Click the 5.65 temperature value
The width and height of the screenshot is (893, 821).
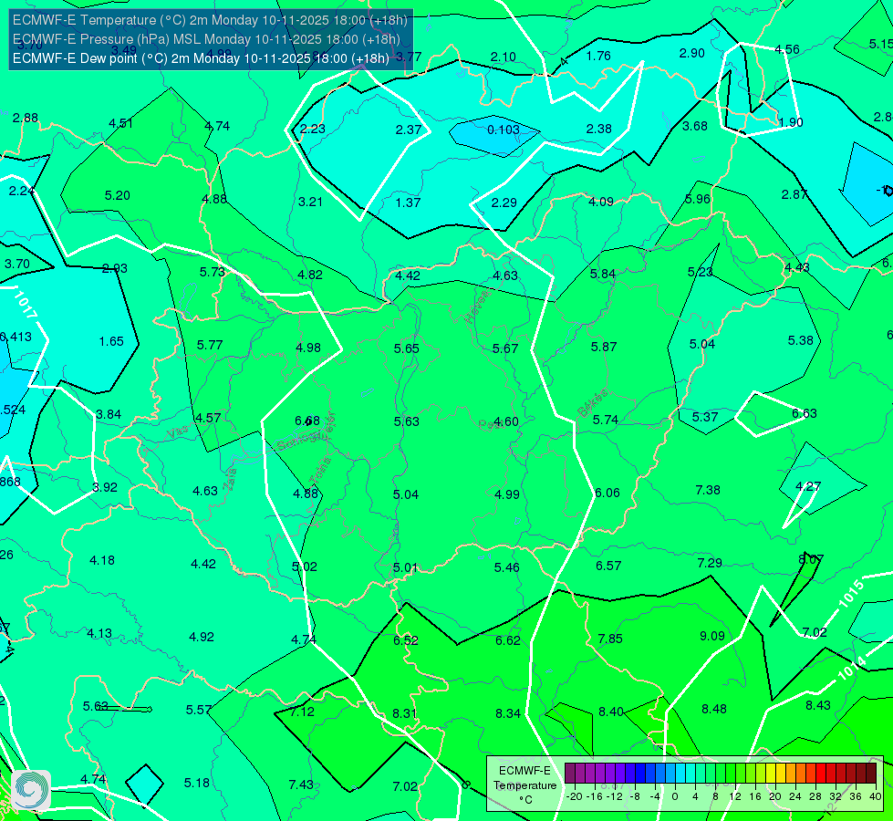(407, 348)
